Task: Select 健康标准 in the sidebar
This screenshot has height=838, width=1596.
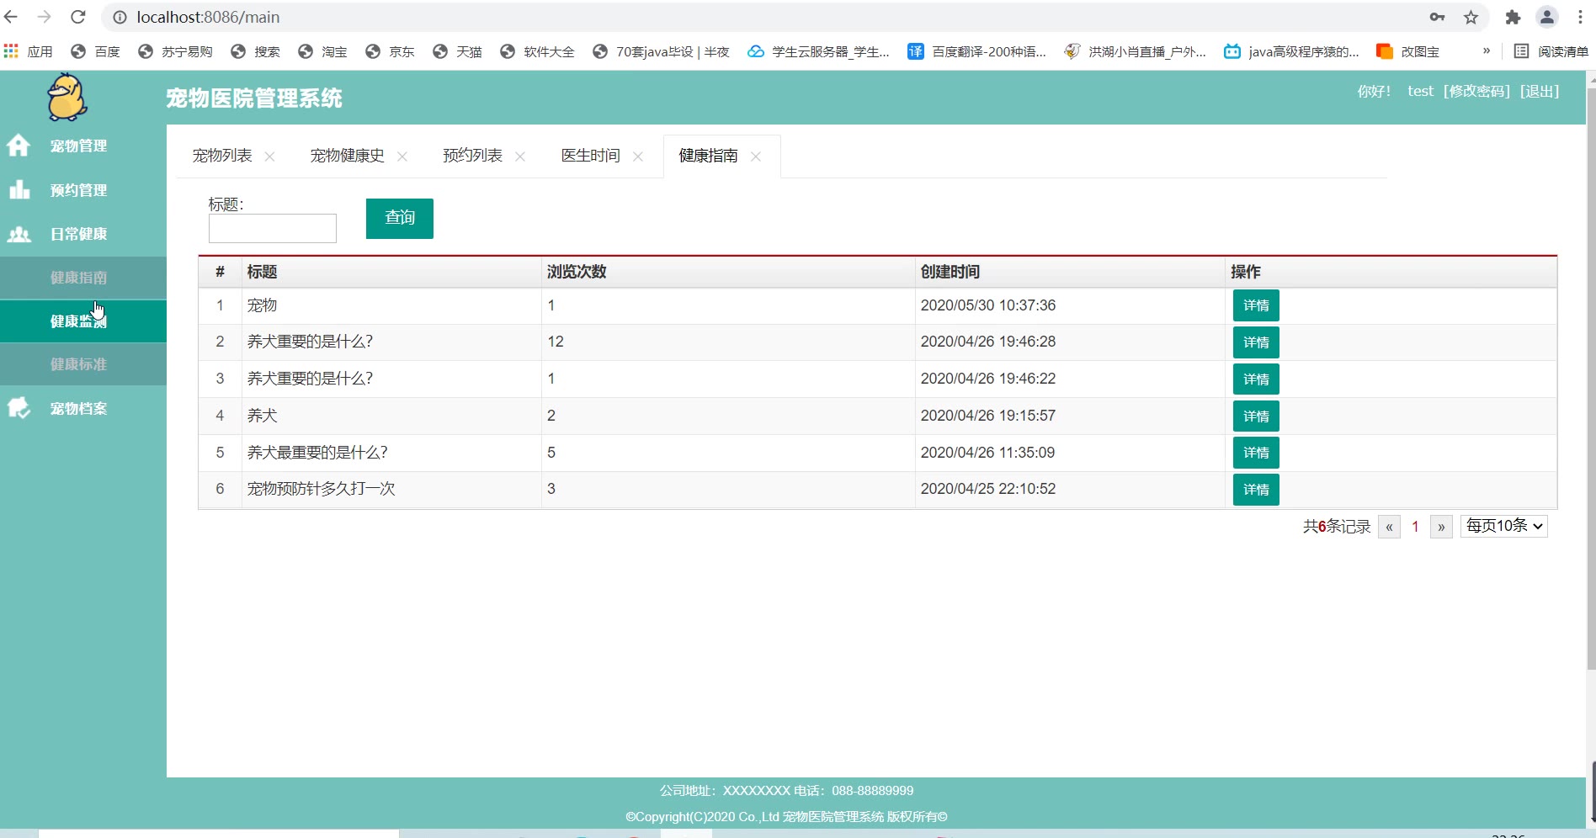Action: pyautogui.click(x=83, y=364)
